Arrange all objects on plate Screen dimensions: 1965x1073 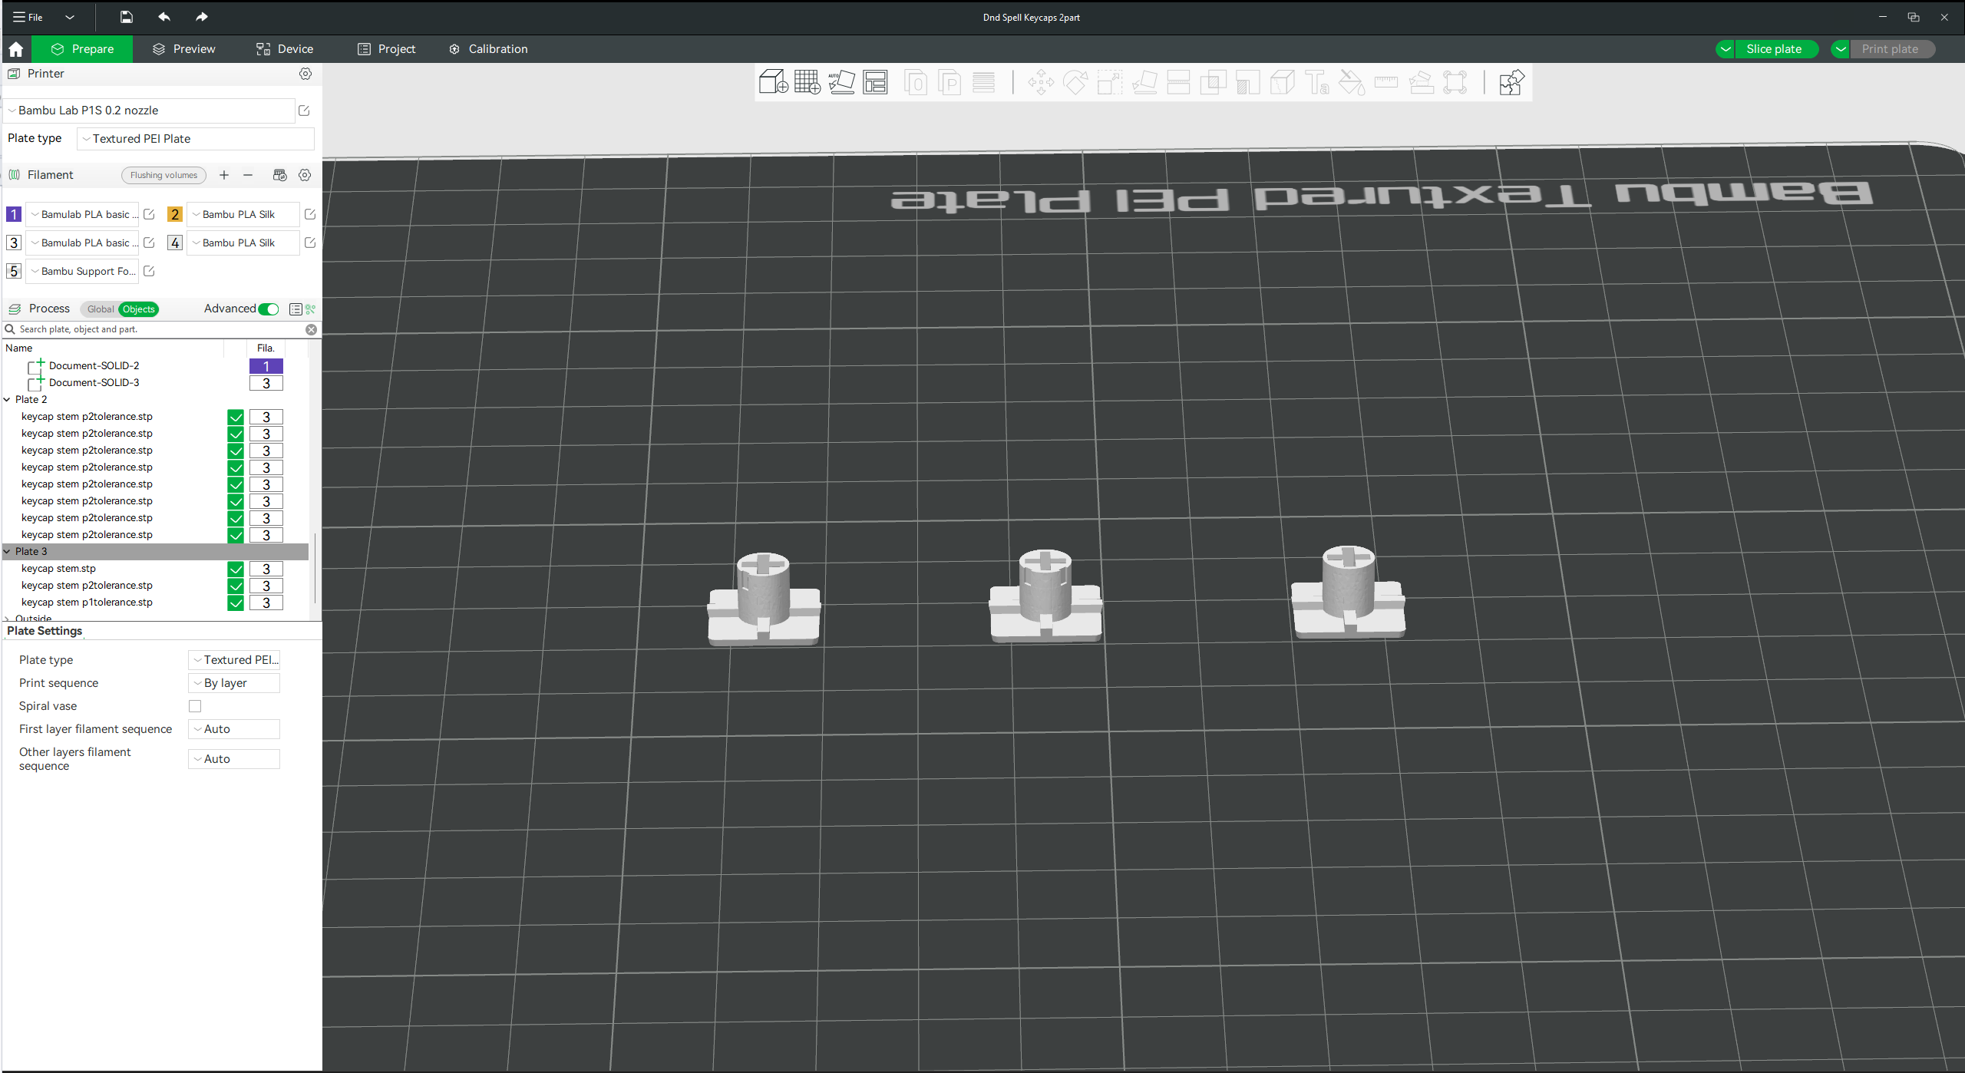pos(875,81)
